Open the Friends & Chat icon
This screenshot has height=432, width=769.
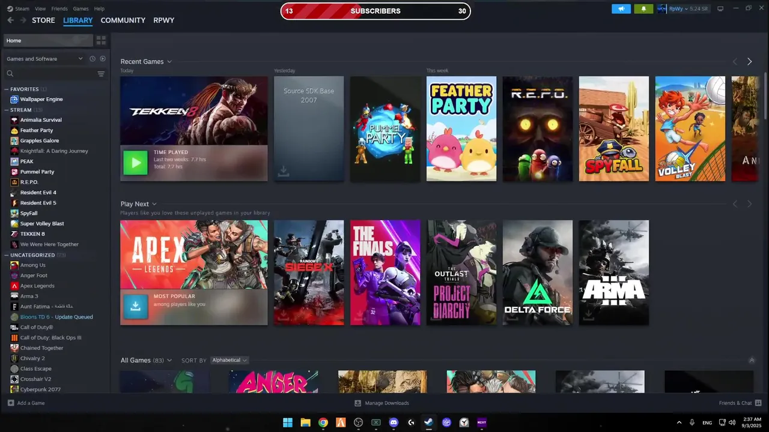(x=758, y=403)
